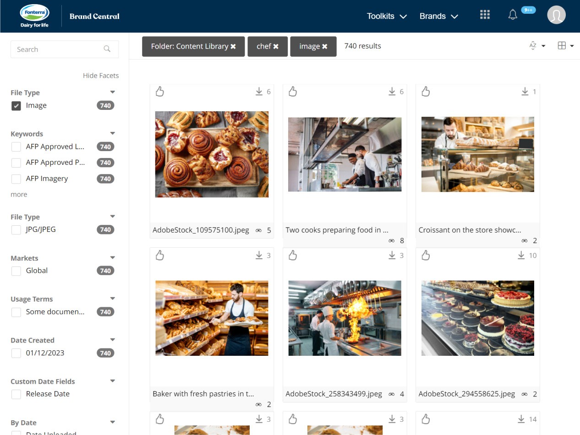Open the pastries tray thumbnail
The height and width of the screenshot is (435, 580).
pyautogui.click(x=212, y=154)
